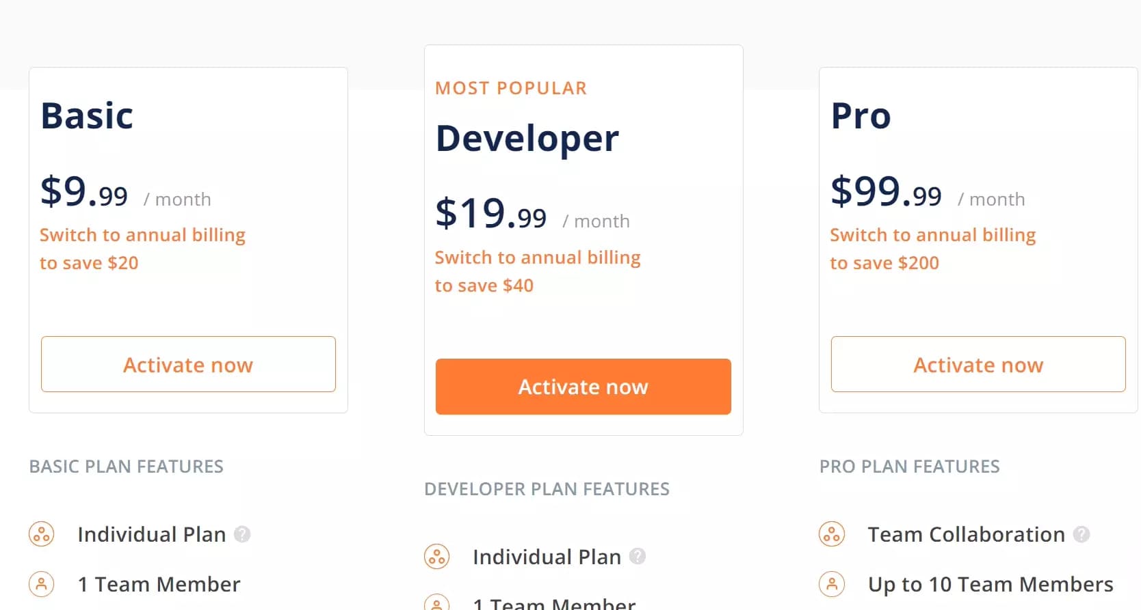Click the Individual Plan group icon under Developer features
This screenshot has width=1141, height=610.
[437, 557]
